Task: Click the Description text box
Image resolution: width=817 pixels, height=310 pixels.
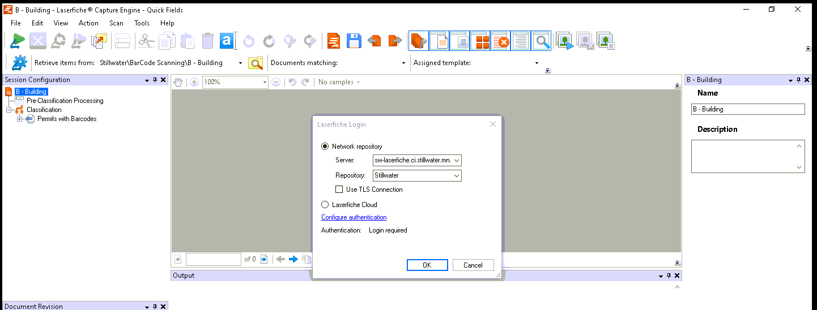Action: 748,156
